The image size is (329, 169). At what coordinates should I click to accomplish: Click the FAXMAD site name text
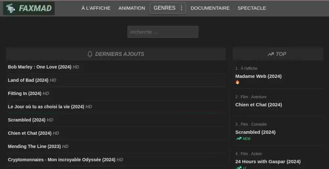point(35,9)
